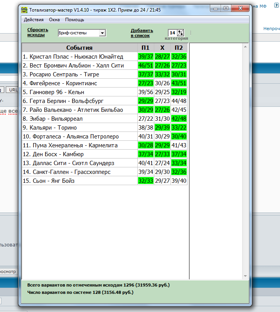The width and height of the screenshot is (280, 312).
Task: Toggle X outcome 33/32 for Росарио Сентраль match
Action: [162, 74]
